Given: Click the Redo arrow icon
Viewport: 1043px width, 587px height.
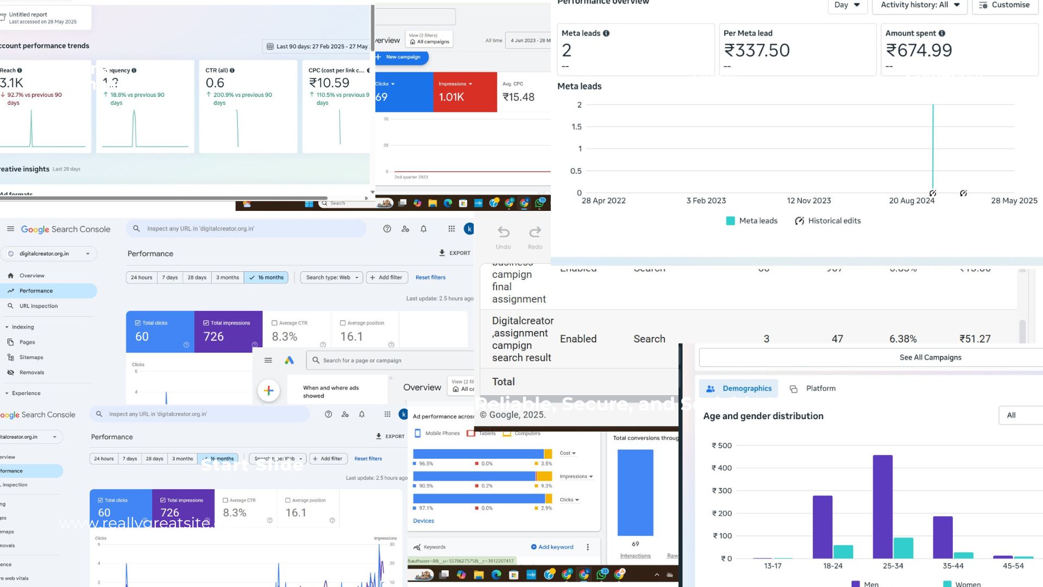Looking at the screenshot, I should [535, 233].
